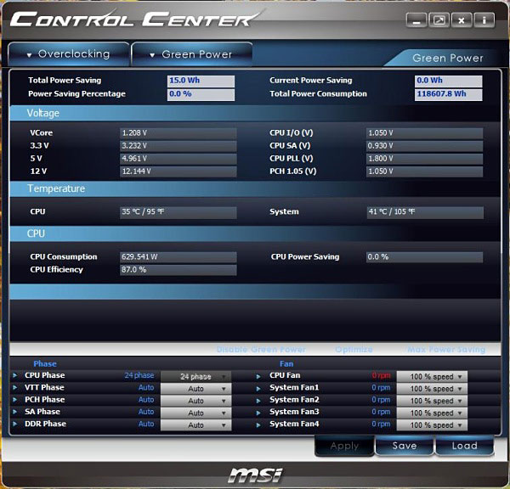Click the CPU Consumption 629.541 W value
The image size is (510, 489).
(x=178, y=257)
